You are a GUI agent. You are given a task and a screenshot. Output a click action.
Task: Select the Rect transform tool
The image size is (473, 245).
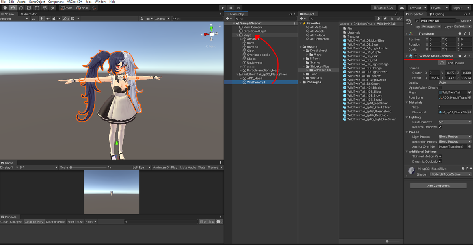tap(37, 8)
